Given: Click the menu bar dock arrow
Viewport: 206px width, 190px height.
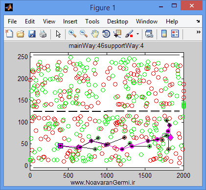Looking at the screenshot, I should (x=198, y=21).
